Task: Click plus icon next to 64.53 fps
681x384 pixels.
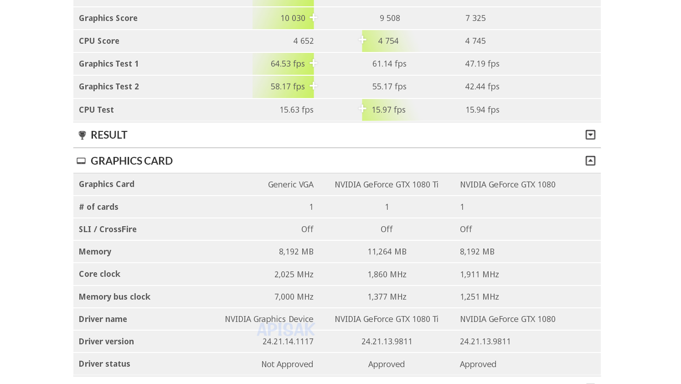Action: pyautogui.click(x=314, y=63)
